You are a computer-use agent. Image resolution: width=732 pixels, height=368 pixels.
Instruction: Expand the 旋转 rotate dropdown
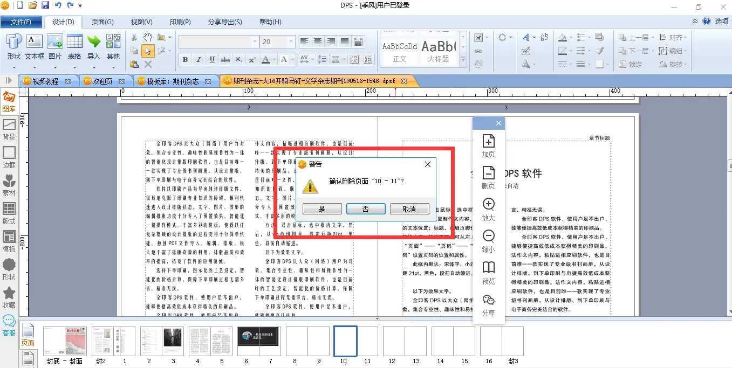pos(686,65)
